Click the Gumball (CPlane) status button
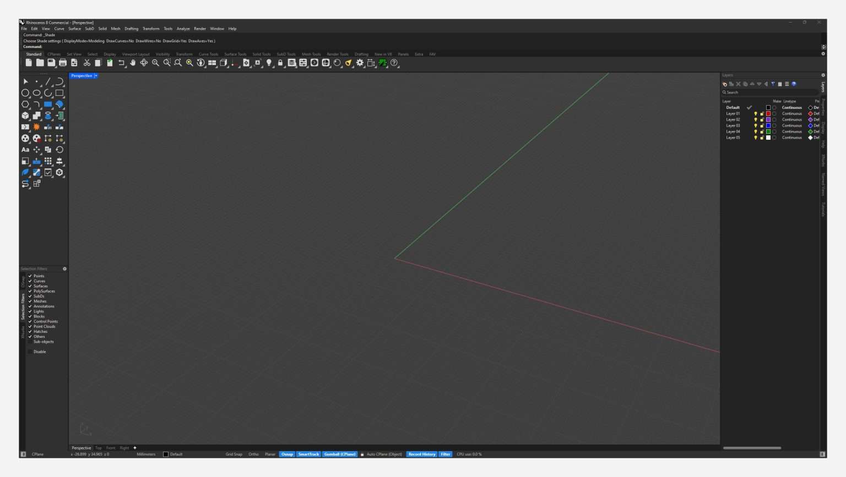 (x=340, y=454)
